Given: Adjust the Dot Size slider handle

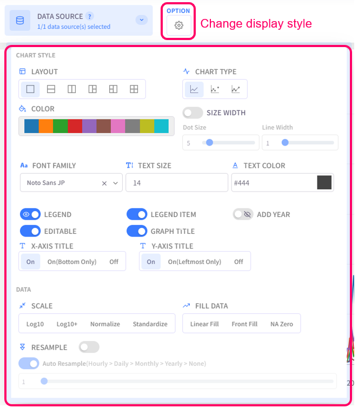Looking at the screenshot, I should pos(209,143).
